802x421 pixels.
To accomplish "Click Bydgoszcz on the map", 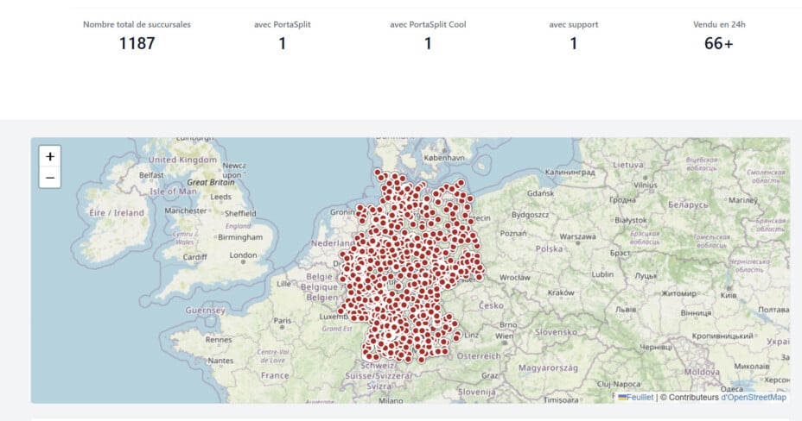I will click(x=530, y=215).
